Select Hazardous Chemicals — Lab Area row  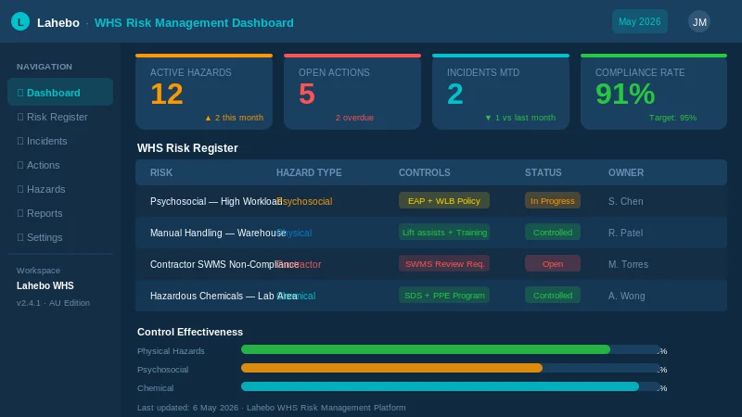[431, 296]
